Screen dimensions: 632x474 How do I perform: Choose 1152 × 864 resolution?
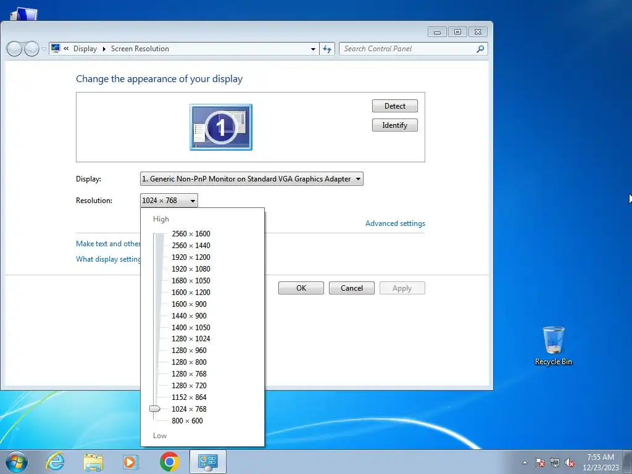[189, 397]
